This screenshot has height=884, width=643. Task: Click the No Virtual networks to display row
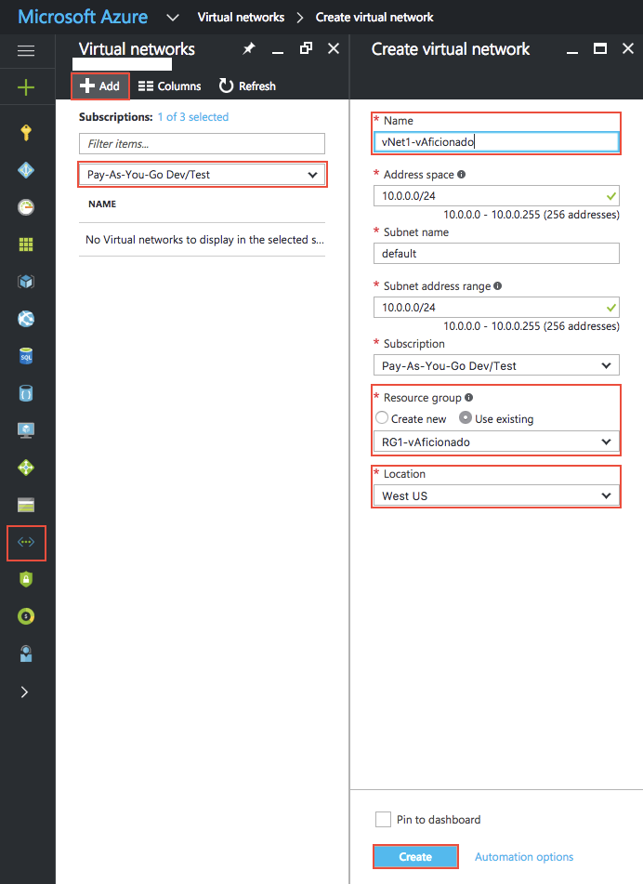[x=202, y=240]
